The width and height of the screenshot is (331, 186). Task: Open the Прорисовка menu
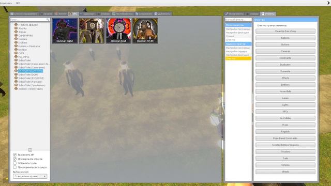6,3
